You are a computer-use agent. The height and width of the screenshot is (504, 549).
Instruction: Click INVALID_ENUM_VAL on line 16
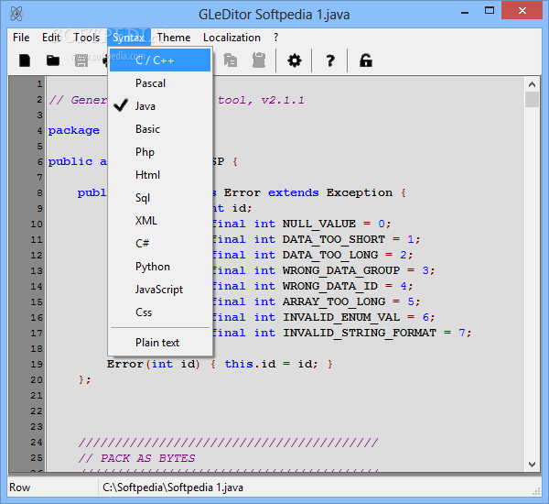pyautogui.click(x=341, y=317)
